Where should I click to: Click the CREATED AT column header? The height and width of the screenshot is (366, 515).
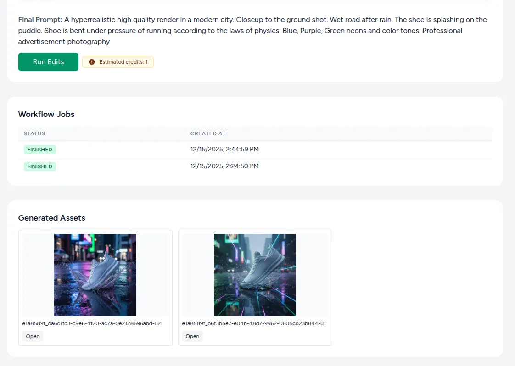[x=208, y=133]
